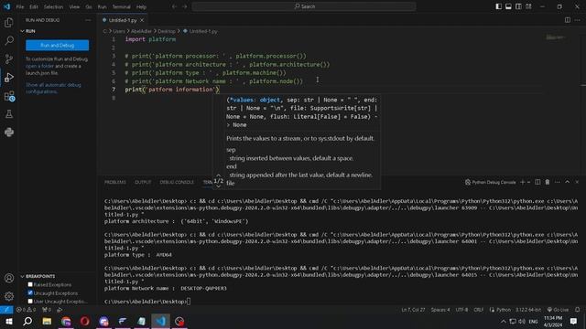Click the errors and warnings status item
The width and height of the screenshot is (586, 329).
[x=27, y=310]
